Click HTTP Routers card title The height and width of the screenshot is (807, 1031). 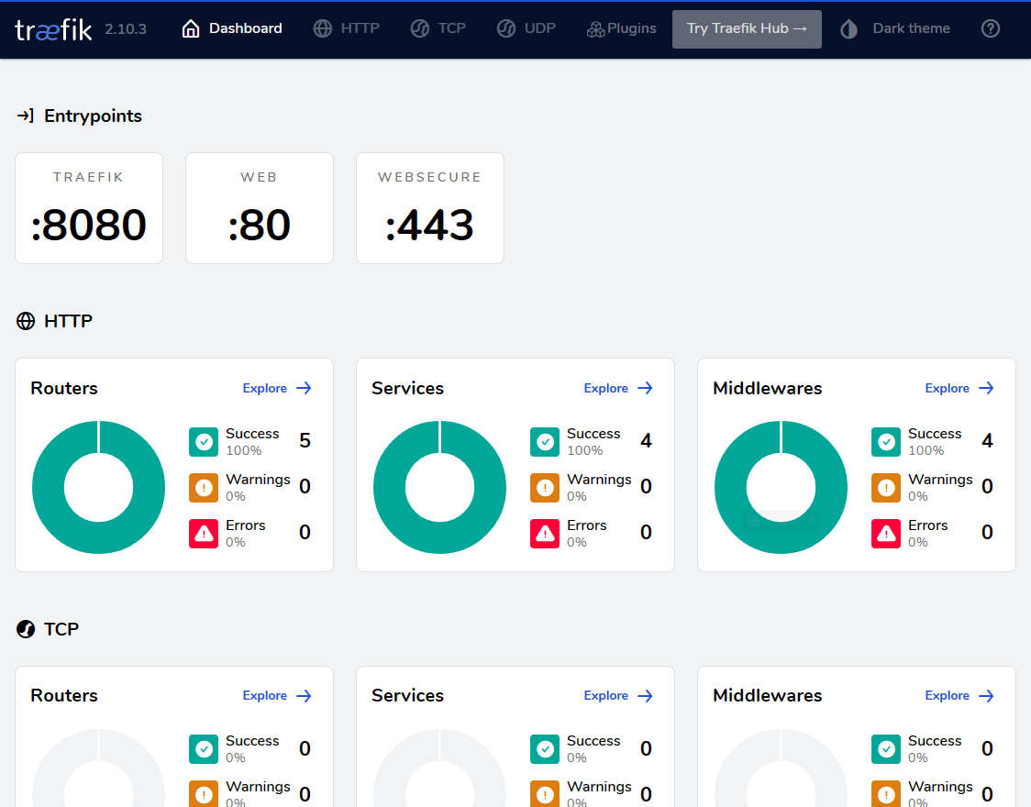tap(64, 388)
